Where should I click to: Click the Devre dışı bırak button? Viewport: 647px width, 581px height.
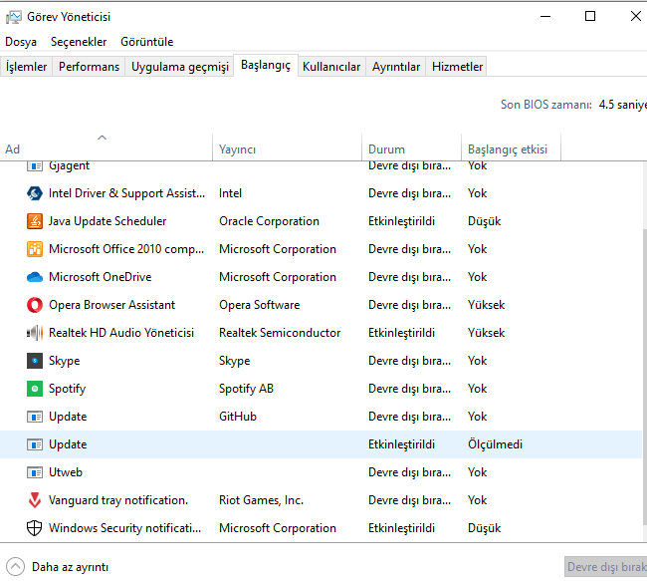[605, 566]
